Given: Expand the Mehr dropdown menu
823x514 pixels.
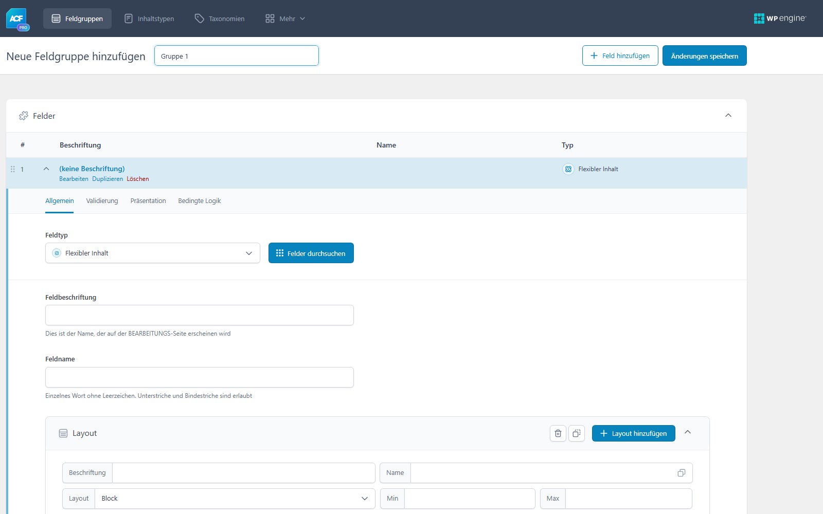Looking at the screenshot, I should 285,19.
